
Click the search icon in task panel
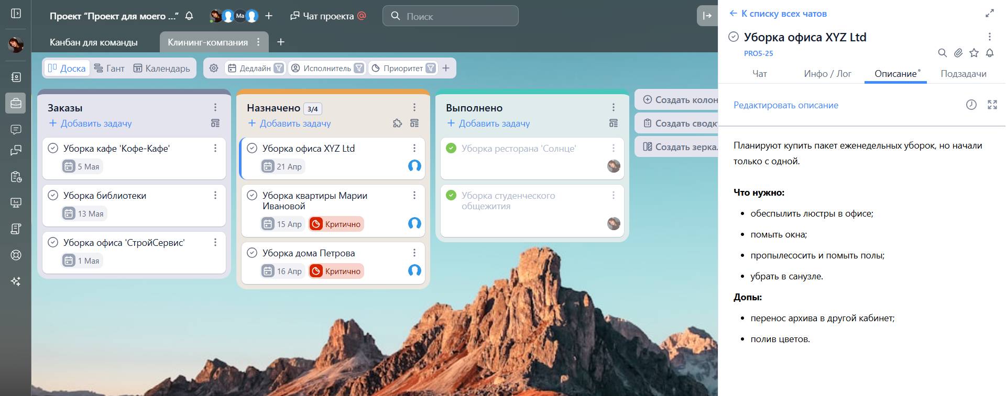942,53
